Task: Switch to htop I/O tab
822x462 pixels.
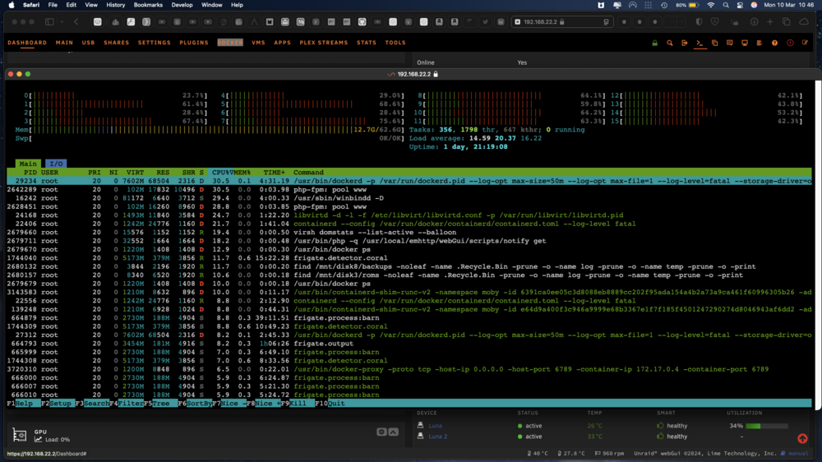Action: tap(56, 164)
